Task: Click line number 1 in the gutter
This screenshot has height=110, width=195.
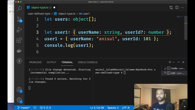Action: 37,19
